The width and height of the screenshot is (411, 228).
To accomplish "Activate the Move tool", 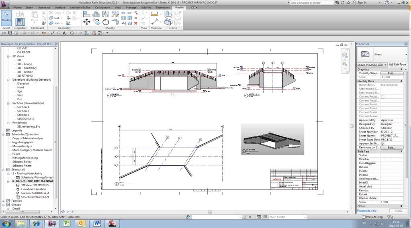I will click(x=86, y=22).
